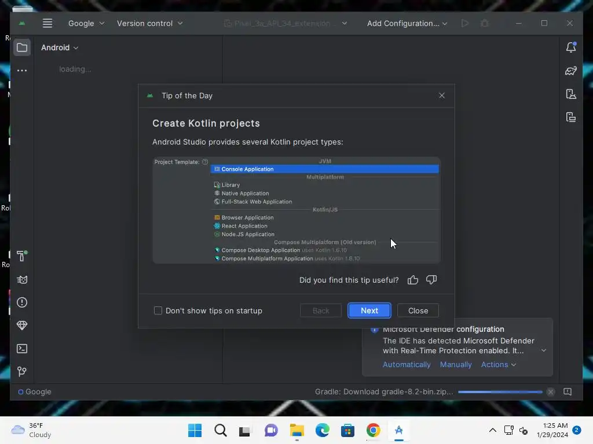Open the Gradle elephant tool window
The width and height of the screenshot is (593, 444).
[571, 71]
